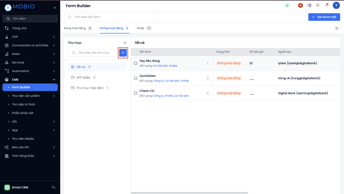Collapse the Thư mục folder panel
The image size is (344, 194).
point(125,43)
